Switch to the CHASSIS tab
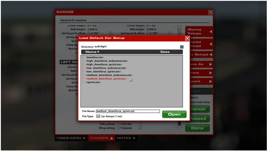268x151 pixels. [x=102, y=138]
